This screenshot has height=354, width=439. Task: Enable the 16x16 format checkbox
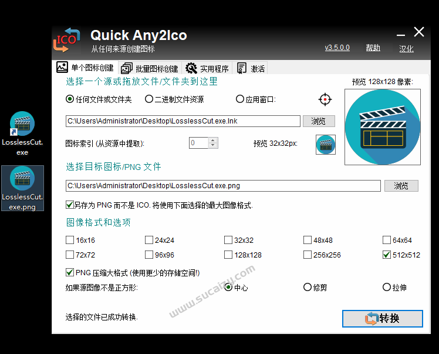[x=70, y=240]
